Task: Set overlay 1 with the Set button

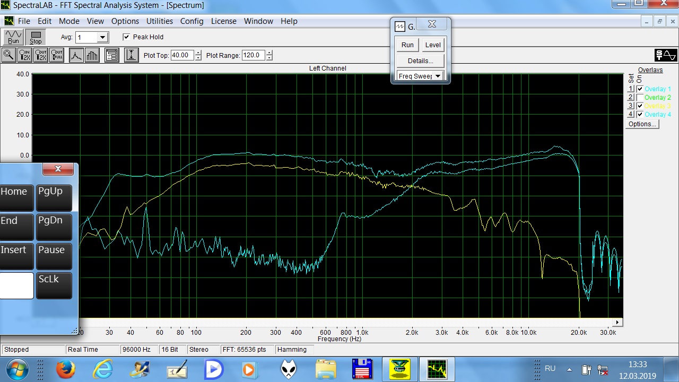Action: (x=631, y=89)
